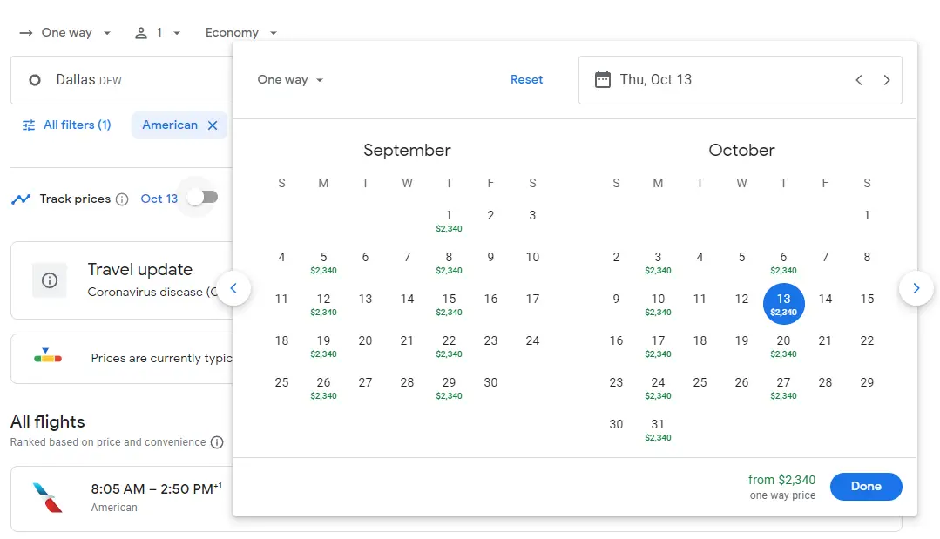Advance to next day using right chevron

pos(887,80)
